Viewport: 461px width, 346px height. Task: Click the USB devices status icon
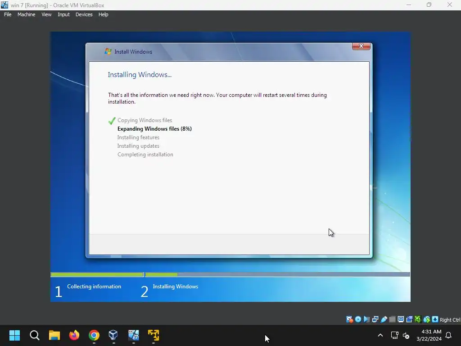384,319
